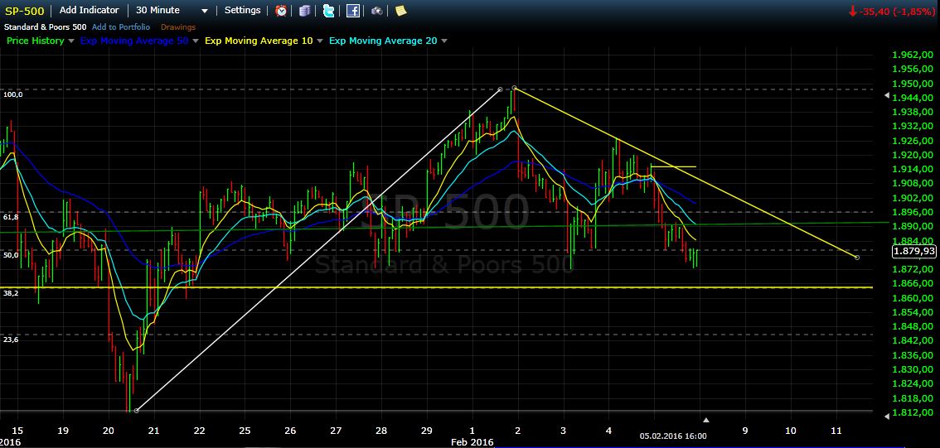Image resolution: width=940 pixels, height=448 pixels.
Task: Share chart via the Facebook icon
Action: [353, 11]
